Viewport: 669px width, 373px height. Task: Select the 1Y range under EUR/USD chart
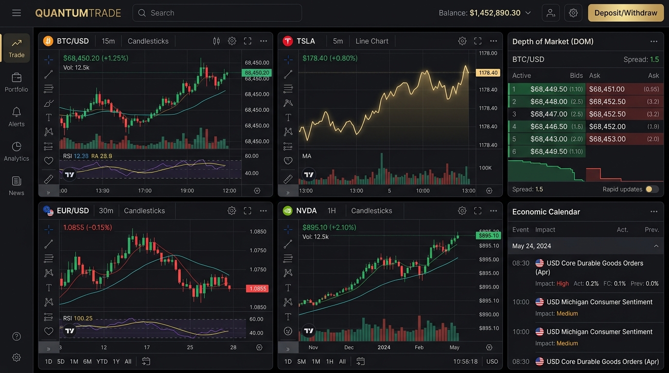(116, 361)
